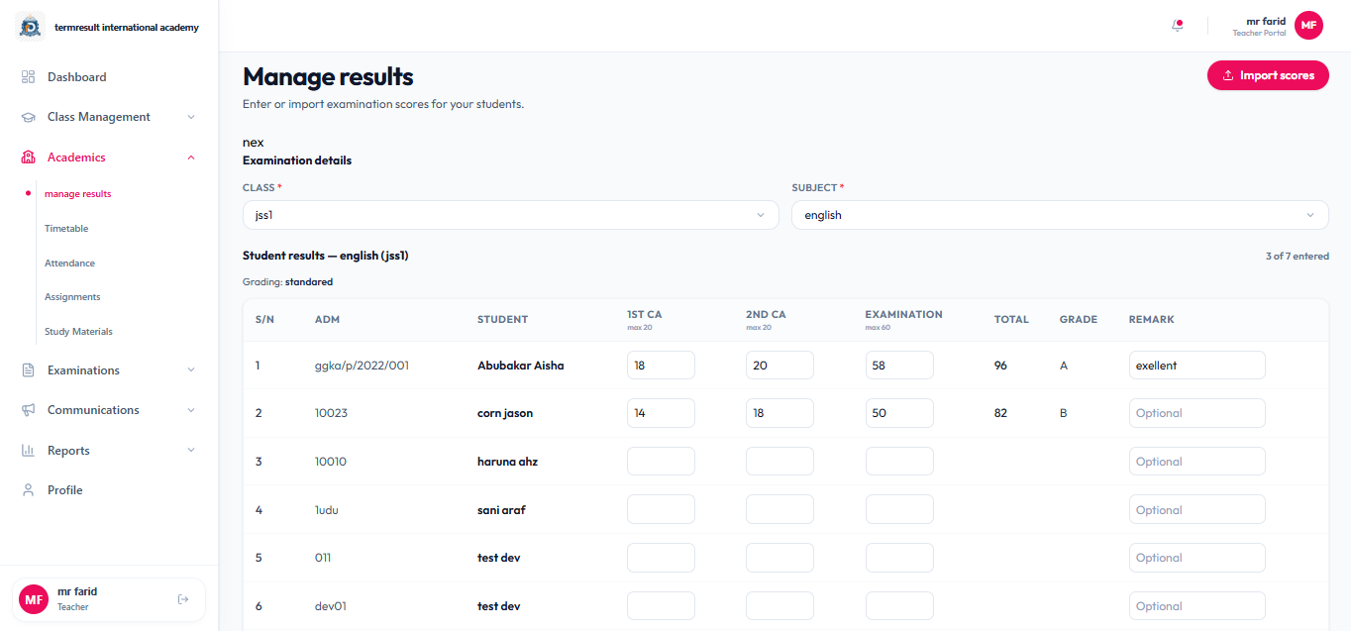Click the Communications megaphone icon
Screen dimensions: 1351x631
point(28,410)
